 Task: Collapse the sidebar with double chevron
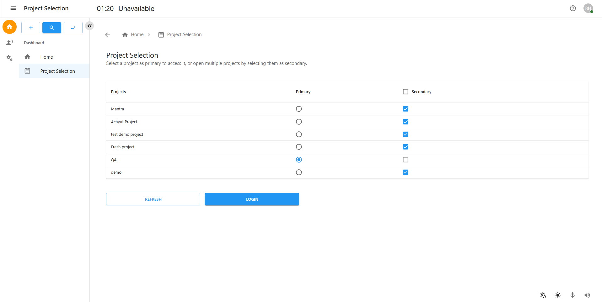(x=89, y=26)
